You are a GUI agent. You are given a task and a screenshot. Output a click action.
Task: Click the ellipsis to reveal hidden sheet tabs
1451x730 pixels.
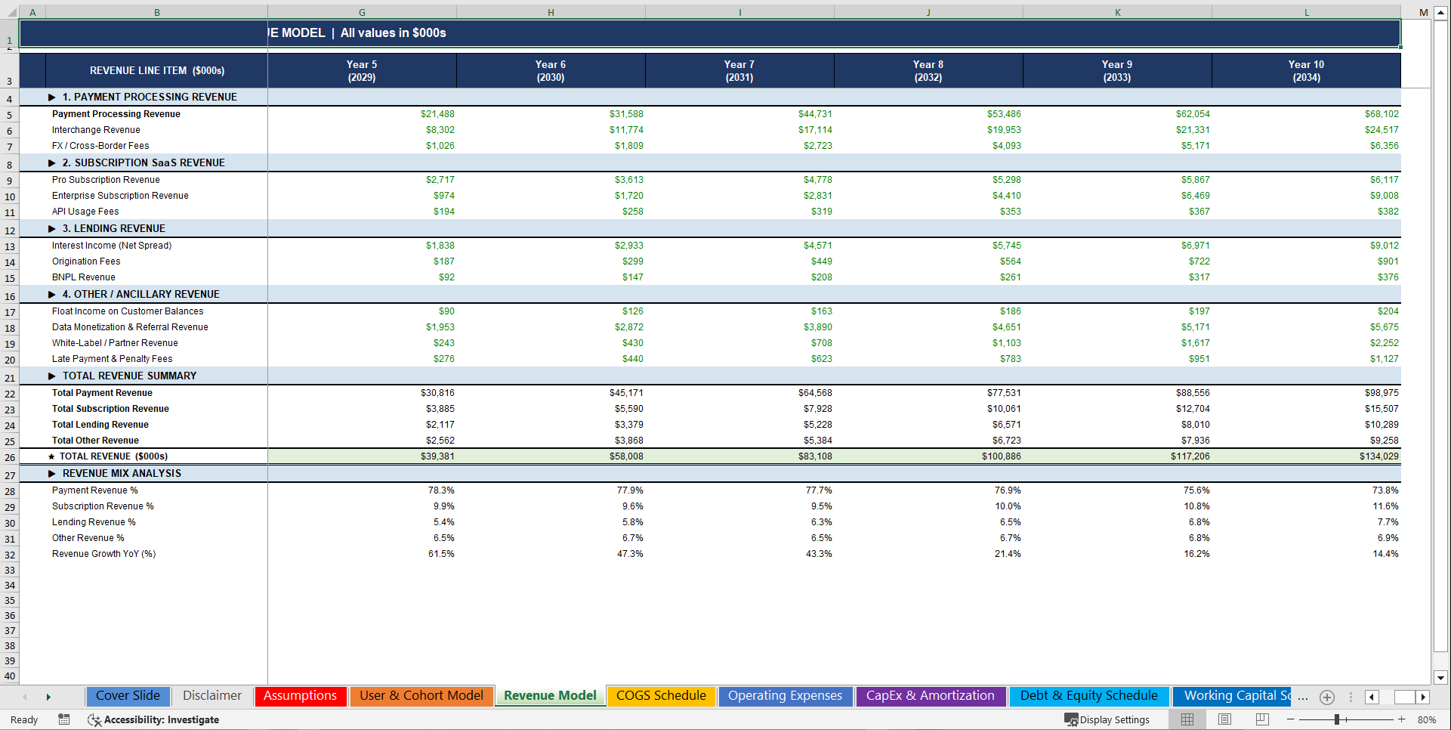pyautogui.click(x=1302, y=697)
